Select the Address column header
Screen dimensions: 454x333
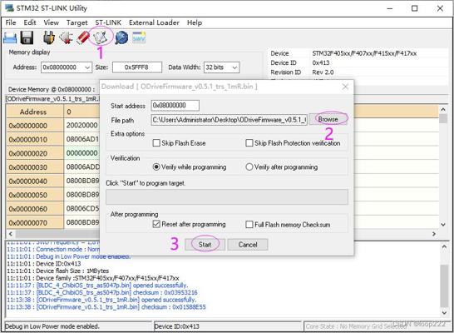(x=34, y=112)
